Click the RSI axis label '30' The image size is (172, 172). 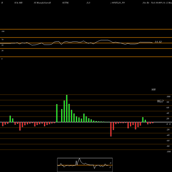tap(2, 51)
